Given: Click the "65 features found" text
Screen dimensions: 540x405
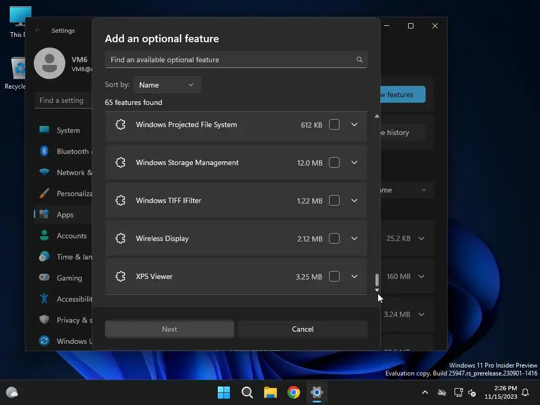Looking at the screenshot, I should coord(133,102).
